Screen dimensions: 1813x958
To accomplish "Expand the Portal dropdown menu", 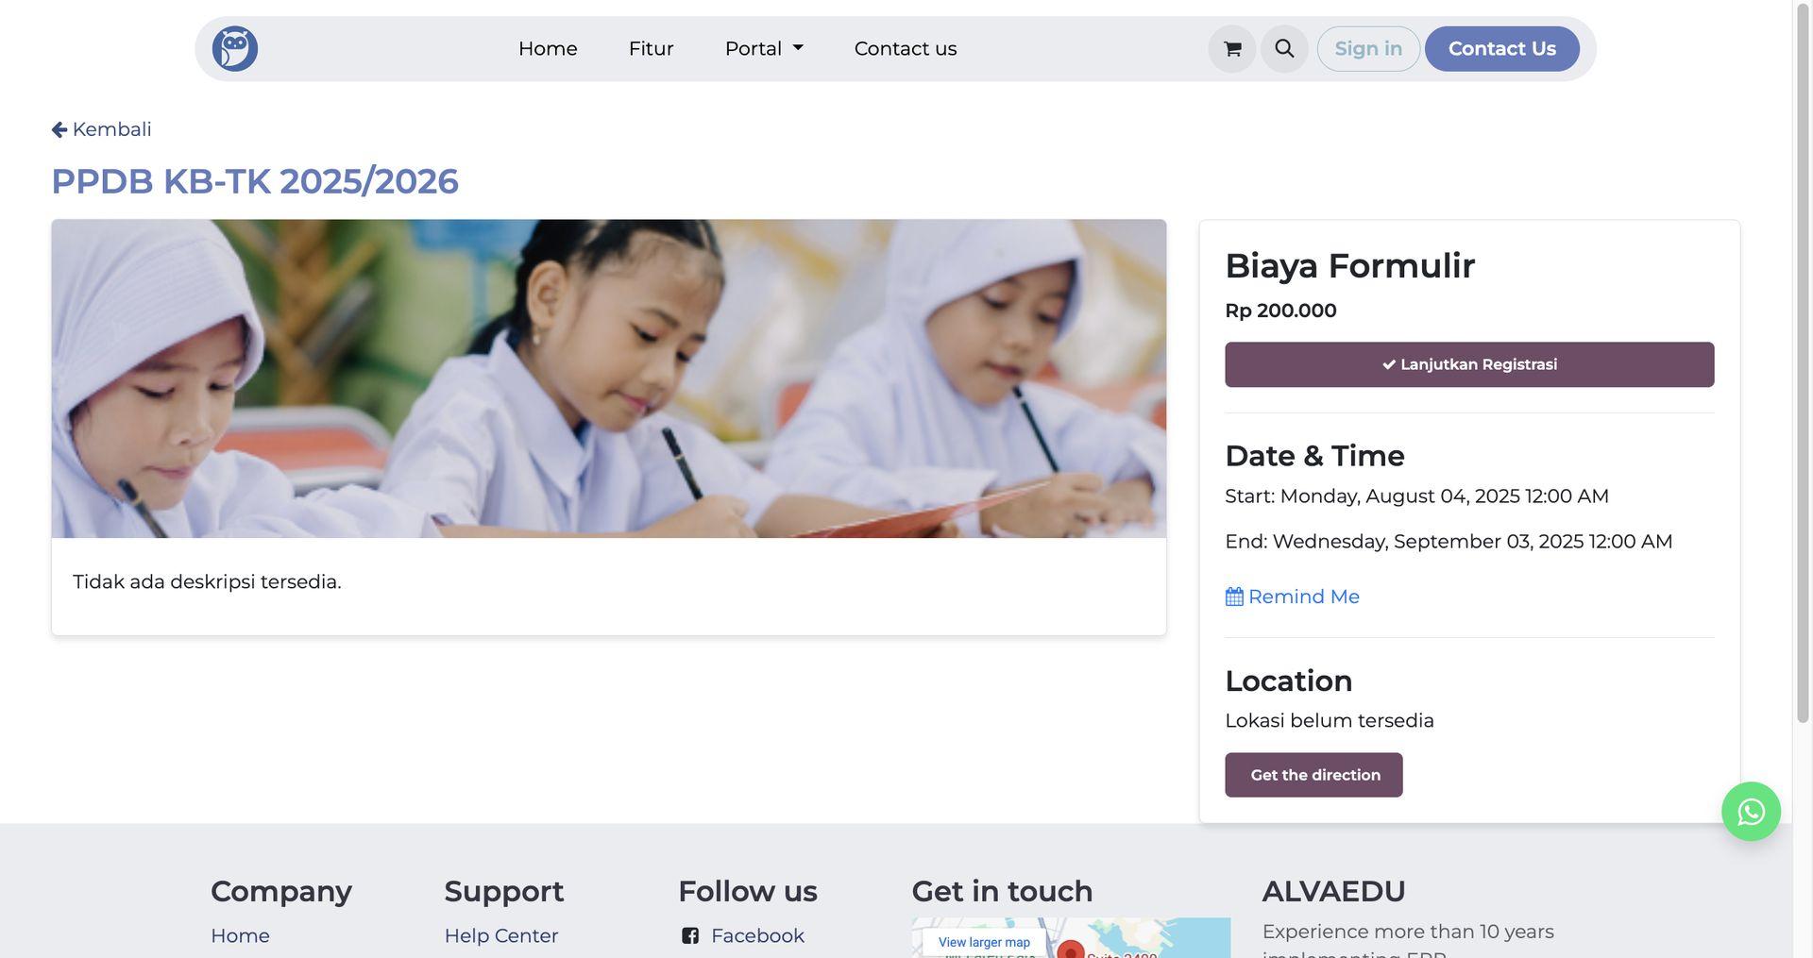I will [x=764, y=48].
